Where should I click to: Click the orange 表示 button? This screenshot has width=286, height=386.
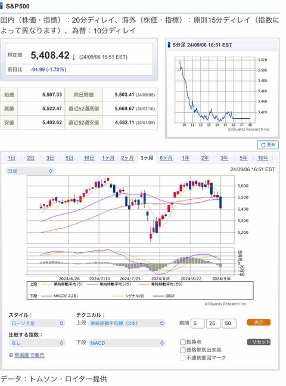click(x=259, y=323)
